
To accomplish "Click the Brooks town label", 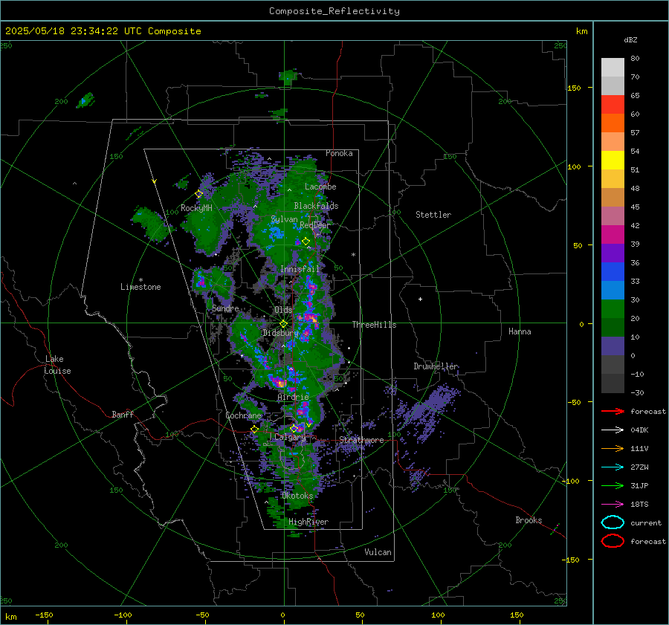I will (x=529, y=520).
